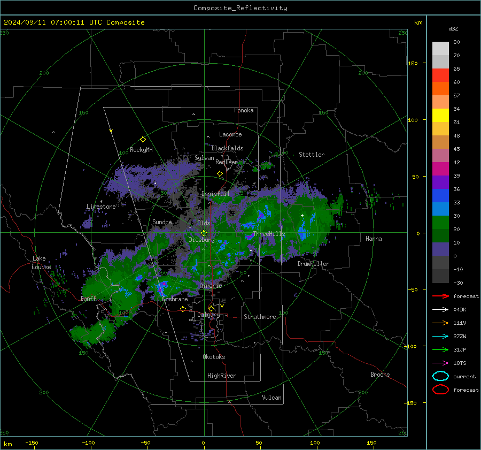Click the km unit label at top right
Image resolution: width=481 pixels, height=450 pixels.
point(418,22)
